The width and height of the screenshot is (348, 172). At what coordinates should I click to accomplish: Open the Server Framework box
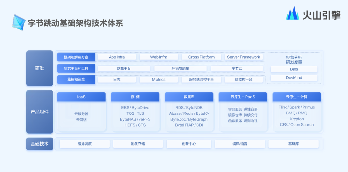pos(244,57)
